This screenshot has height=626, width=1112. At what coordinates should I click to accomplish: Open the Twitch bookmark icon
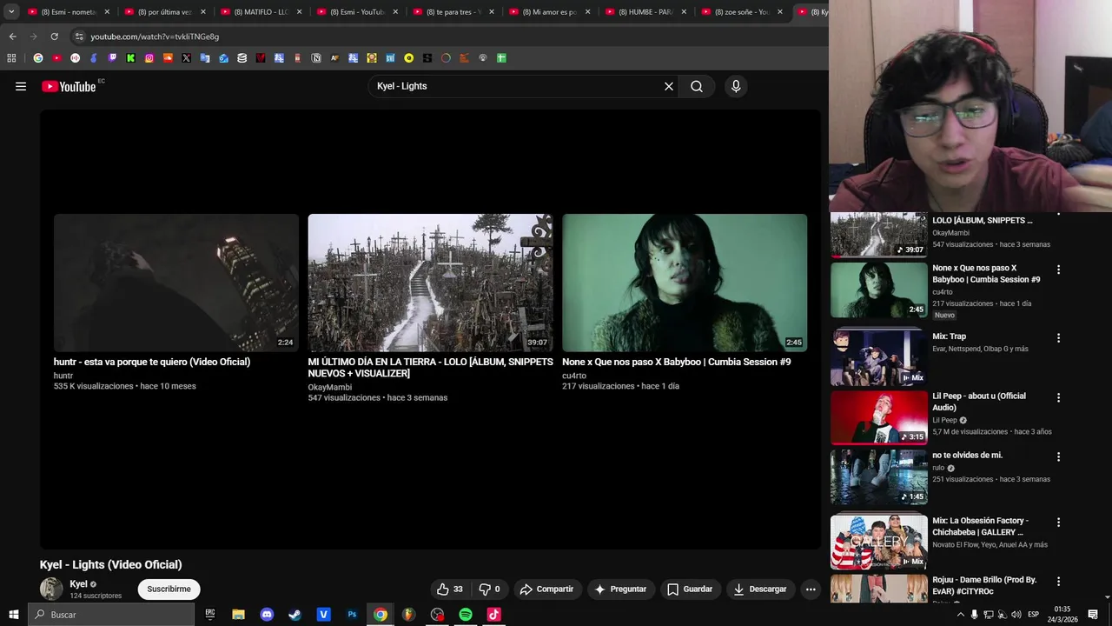[x=112, y=58]
